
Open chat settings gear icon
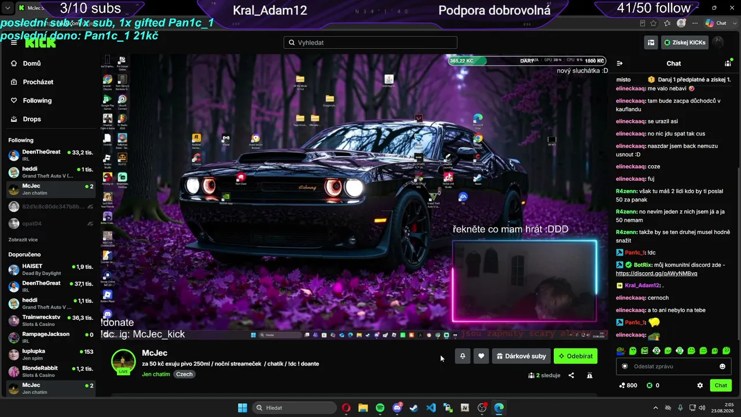[700, 385]
